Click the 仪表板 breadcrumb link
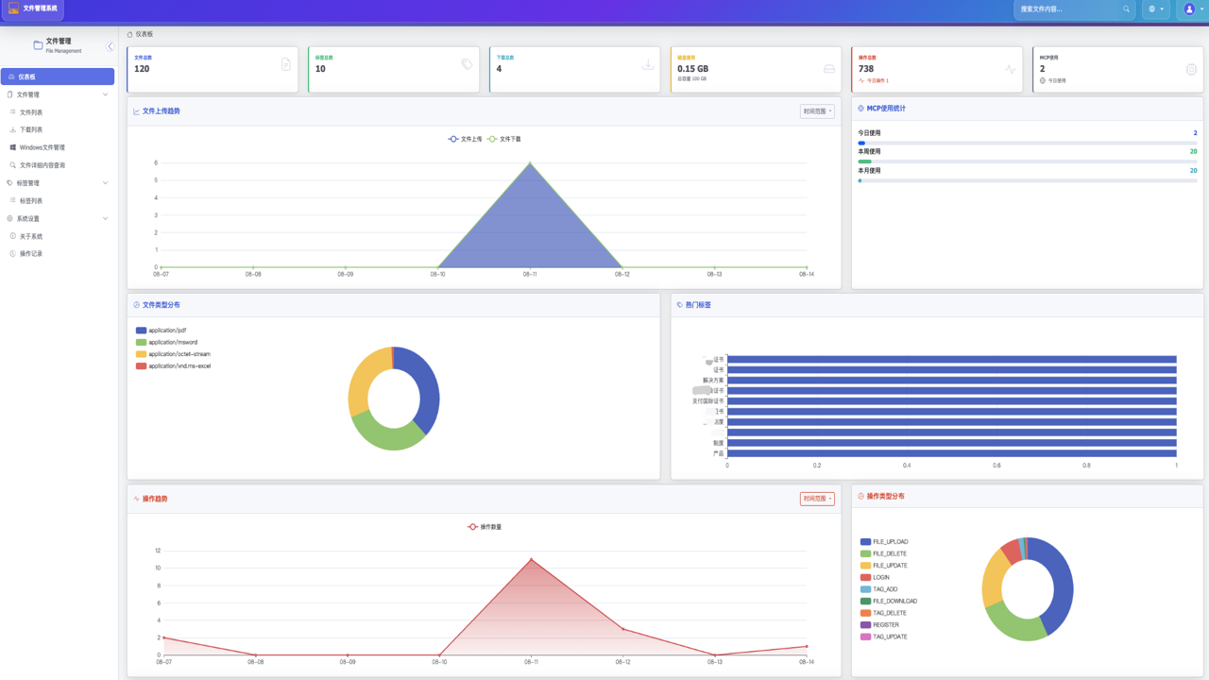 [144, 34]
